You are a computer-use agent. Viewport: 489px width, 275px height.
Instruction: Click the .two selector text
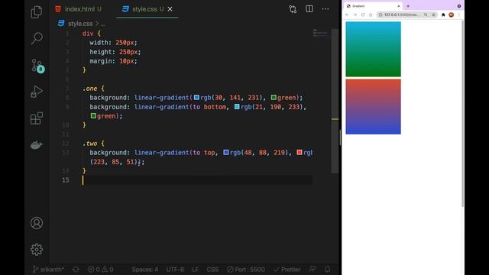point(90,144)
